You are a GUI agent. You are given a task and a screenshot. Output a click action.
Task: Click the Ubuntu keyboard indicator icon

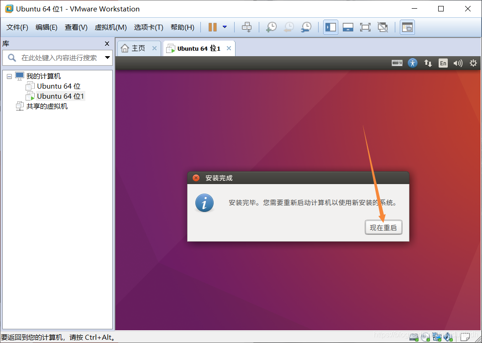397,63
